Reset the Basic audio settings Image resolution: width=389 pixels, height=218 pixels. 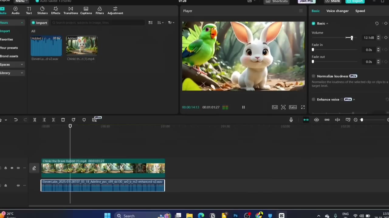[377, 23]
